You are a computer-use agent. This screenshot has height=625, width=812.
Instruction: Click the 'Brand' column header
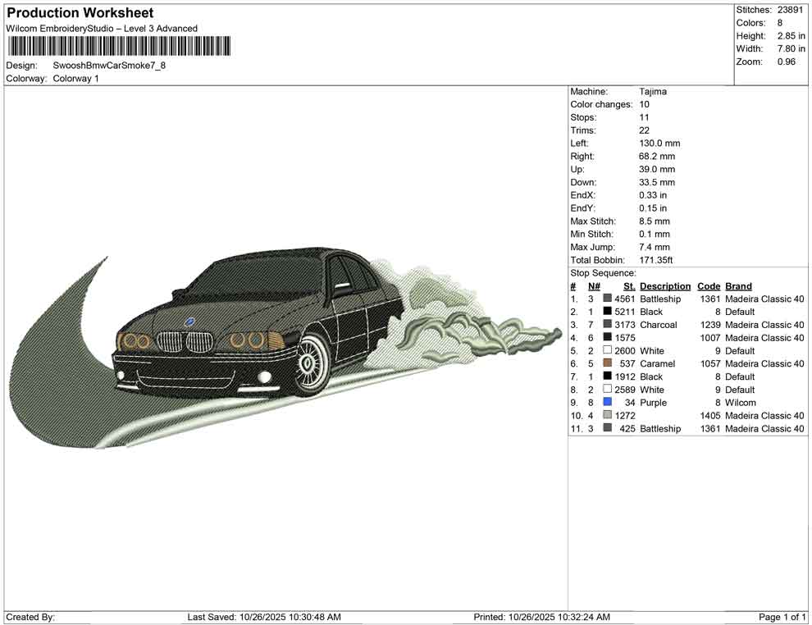(x=738, y=286)
